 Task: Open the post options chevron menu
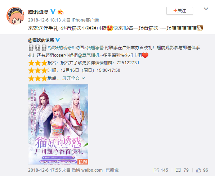206,9
